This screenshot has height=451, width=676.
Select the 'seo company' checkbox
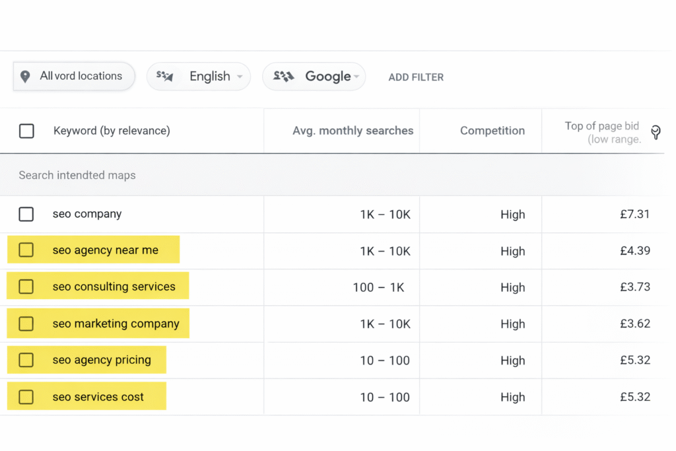26,214
